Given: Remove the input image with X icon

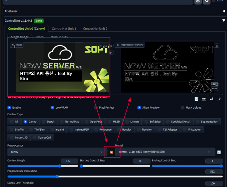Looking at the screenshot, I should coord(111,46).
